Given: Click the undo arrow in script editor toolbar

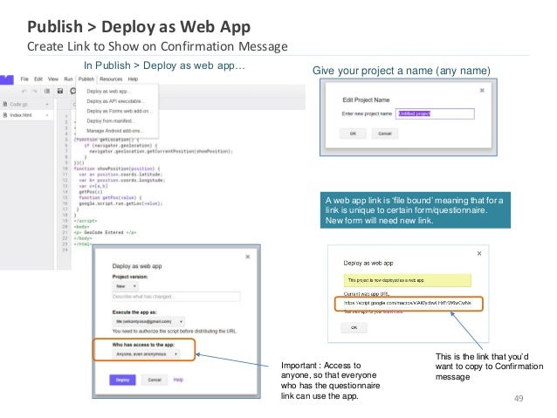Looking at the screenshot, I should [24, 92].
